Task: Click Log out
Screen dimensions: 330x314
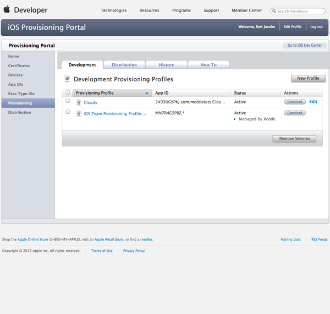Action: (x=316, y=27)
